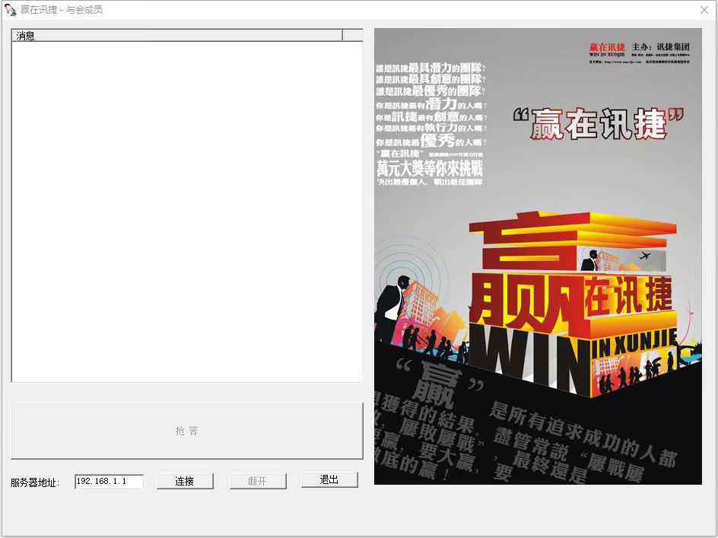The height and width of the screenshot is (538, 718).
Task: Click the 退出 exit button
Action: pyautogui.click(x=329, y=480)
